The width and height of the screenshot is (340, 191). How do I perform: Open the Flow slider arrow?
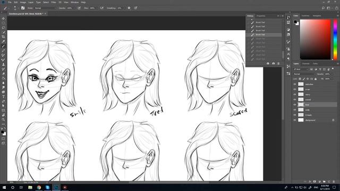[97, 8]
